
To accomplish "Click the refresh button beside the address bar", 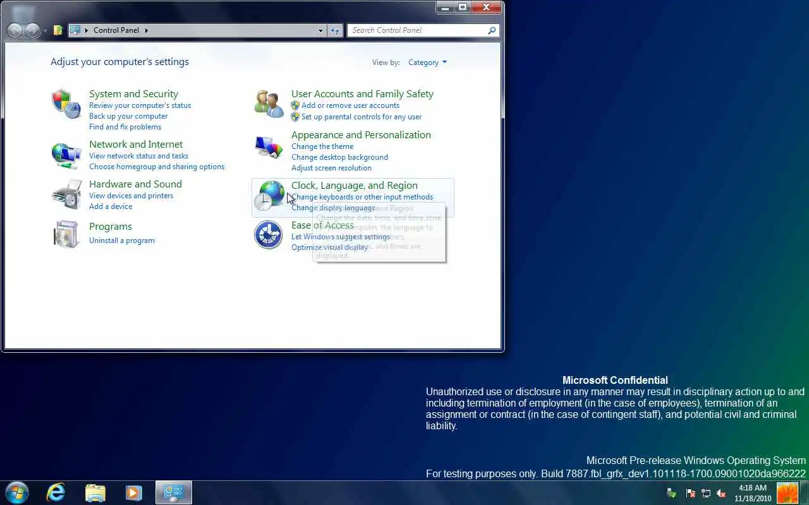I will click(x=335, y=30).
